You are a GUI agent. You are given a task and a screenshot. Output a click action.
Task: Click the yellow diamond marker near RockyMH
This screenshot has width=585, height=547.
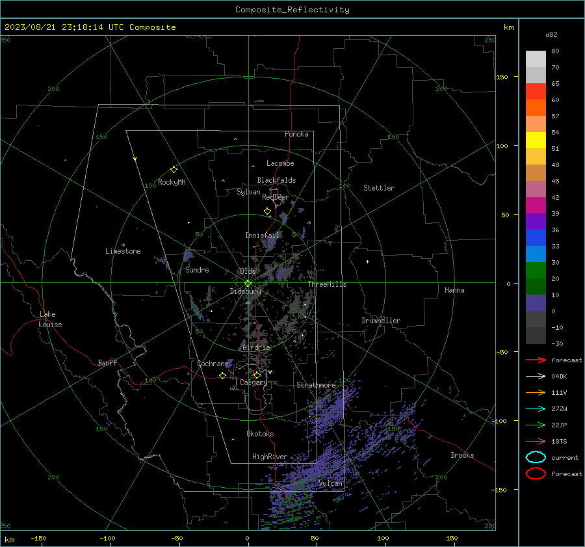pyautogui.click(x=174, y=170)
